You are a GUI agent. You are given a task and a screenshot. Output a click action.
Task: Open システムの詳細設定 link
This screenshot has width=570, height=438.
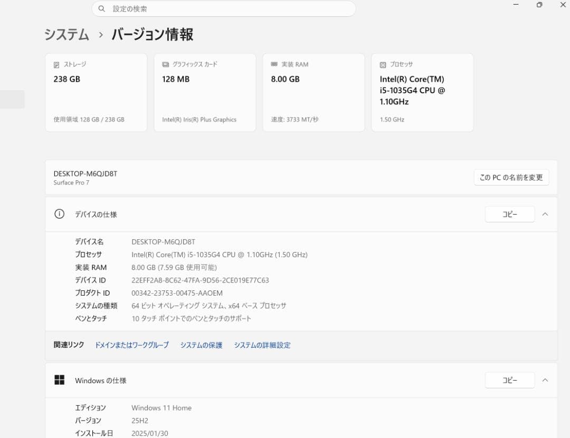tap(262, 345)
